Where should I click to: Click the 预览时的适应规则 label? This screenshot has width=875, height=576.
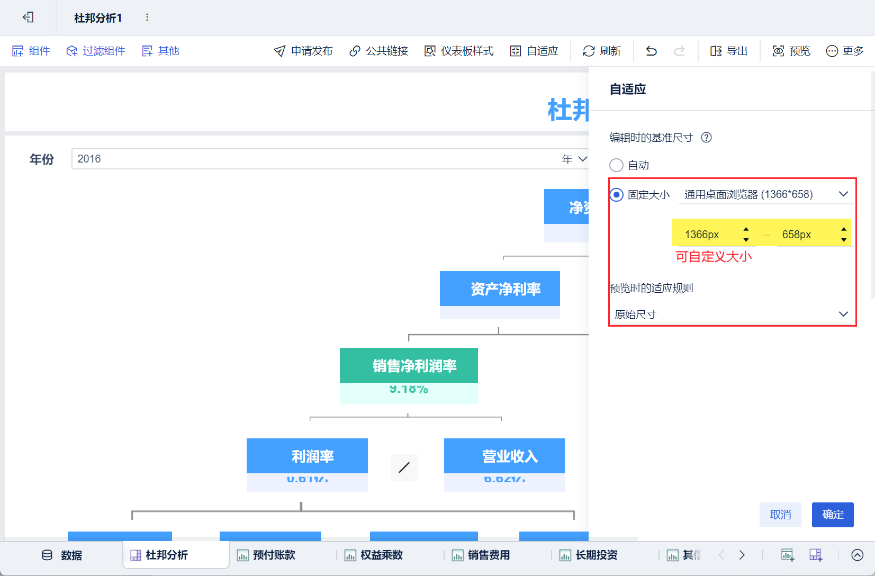[651, 288]
